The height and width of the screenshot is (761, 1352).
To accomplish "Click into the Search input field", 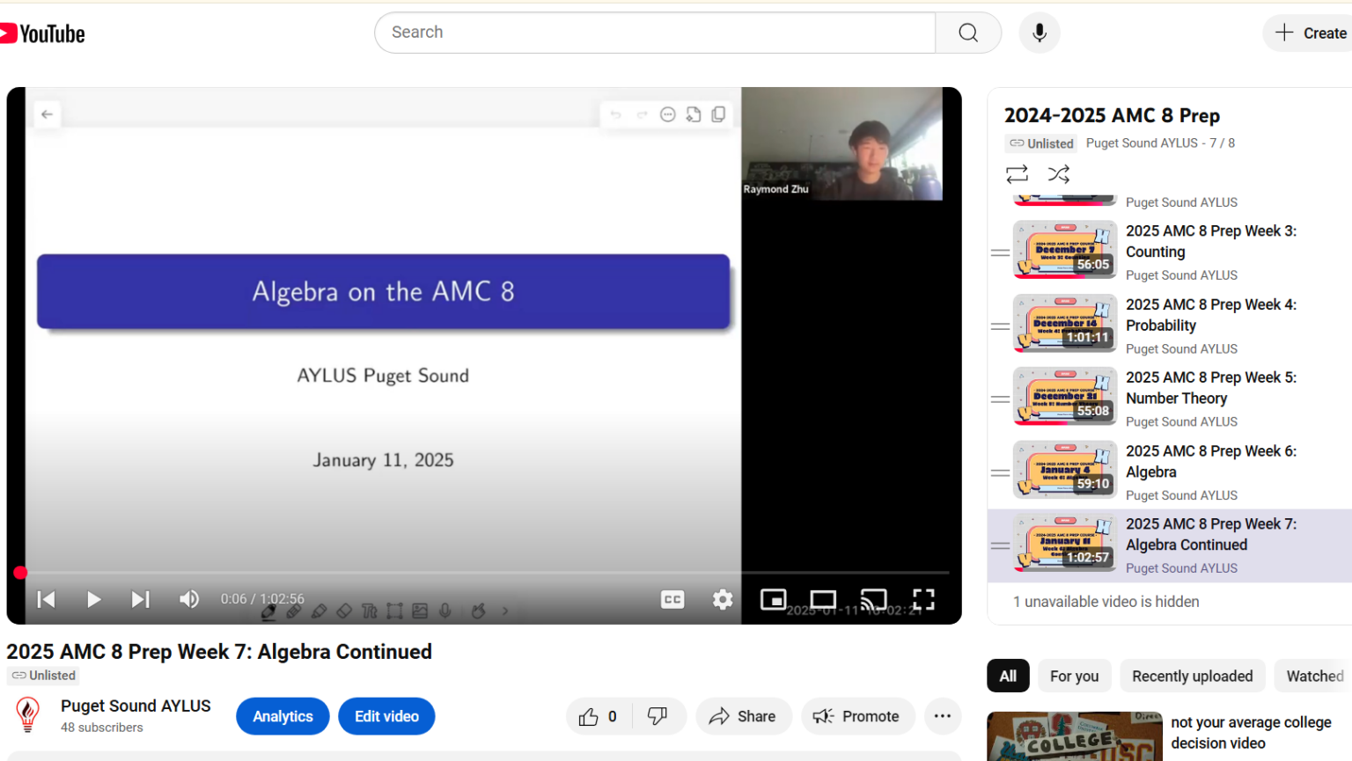I will point(655,33).
